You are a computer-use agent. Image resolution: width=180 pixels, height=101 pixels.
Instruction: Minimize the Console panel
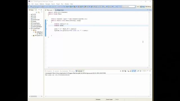coord(148,71)
